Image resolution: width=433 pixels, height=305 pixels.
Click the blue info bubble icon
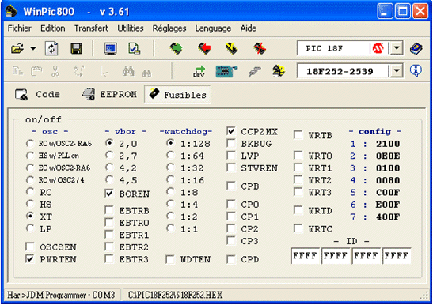click(x=416, y=71)
